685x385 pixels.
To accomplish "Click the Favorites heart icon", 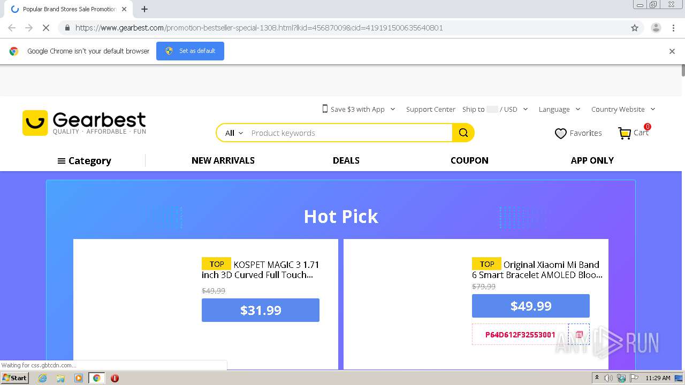I will click(x=560, y=134).
